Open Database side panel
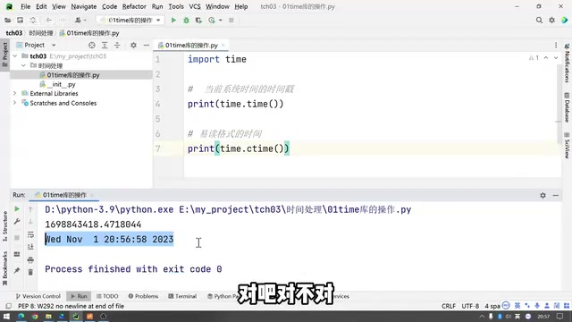 pos(567,107)
